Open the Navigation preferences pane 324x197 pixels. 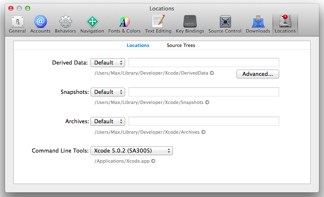click(x=92, y=24)
